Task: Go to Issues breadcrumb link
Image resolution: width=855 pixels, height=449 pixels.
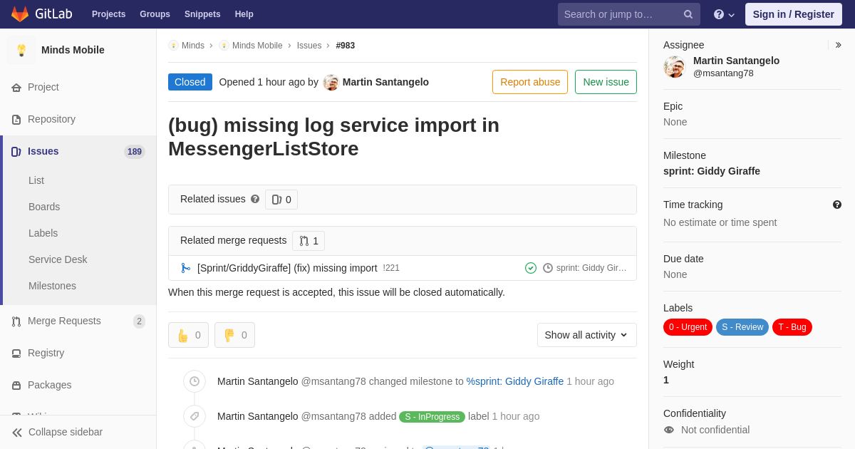Action: [x=309, y=46]
